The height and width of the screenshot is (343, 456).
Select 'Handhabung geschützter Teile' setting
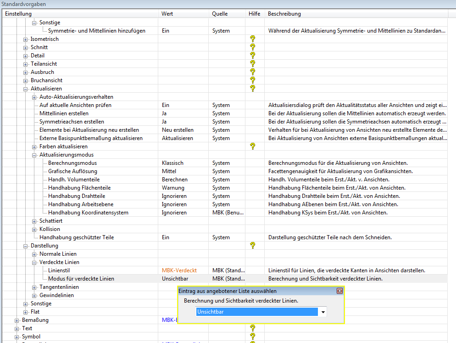77,237
